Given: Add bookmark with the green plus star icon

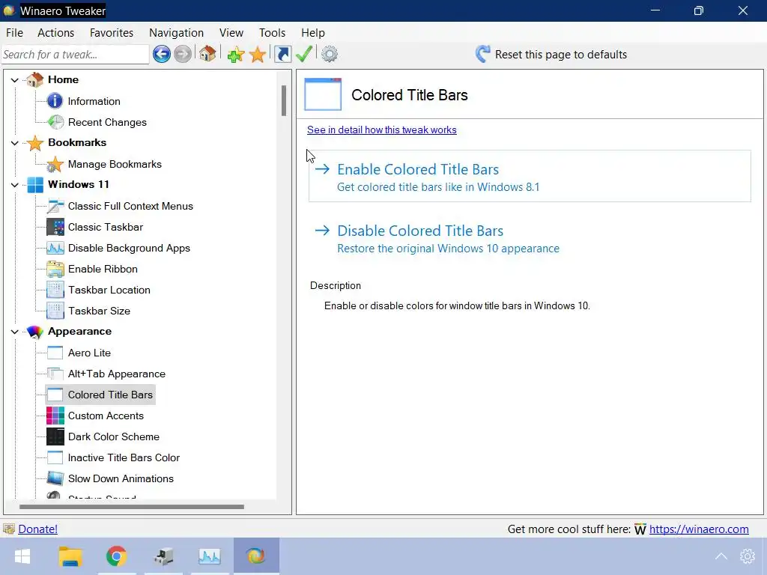Looking at the screenshot, I should (236, 54).
